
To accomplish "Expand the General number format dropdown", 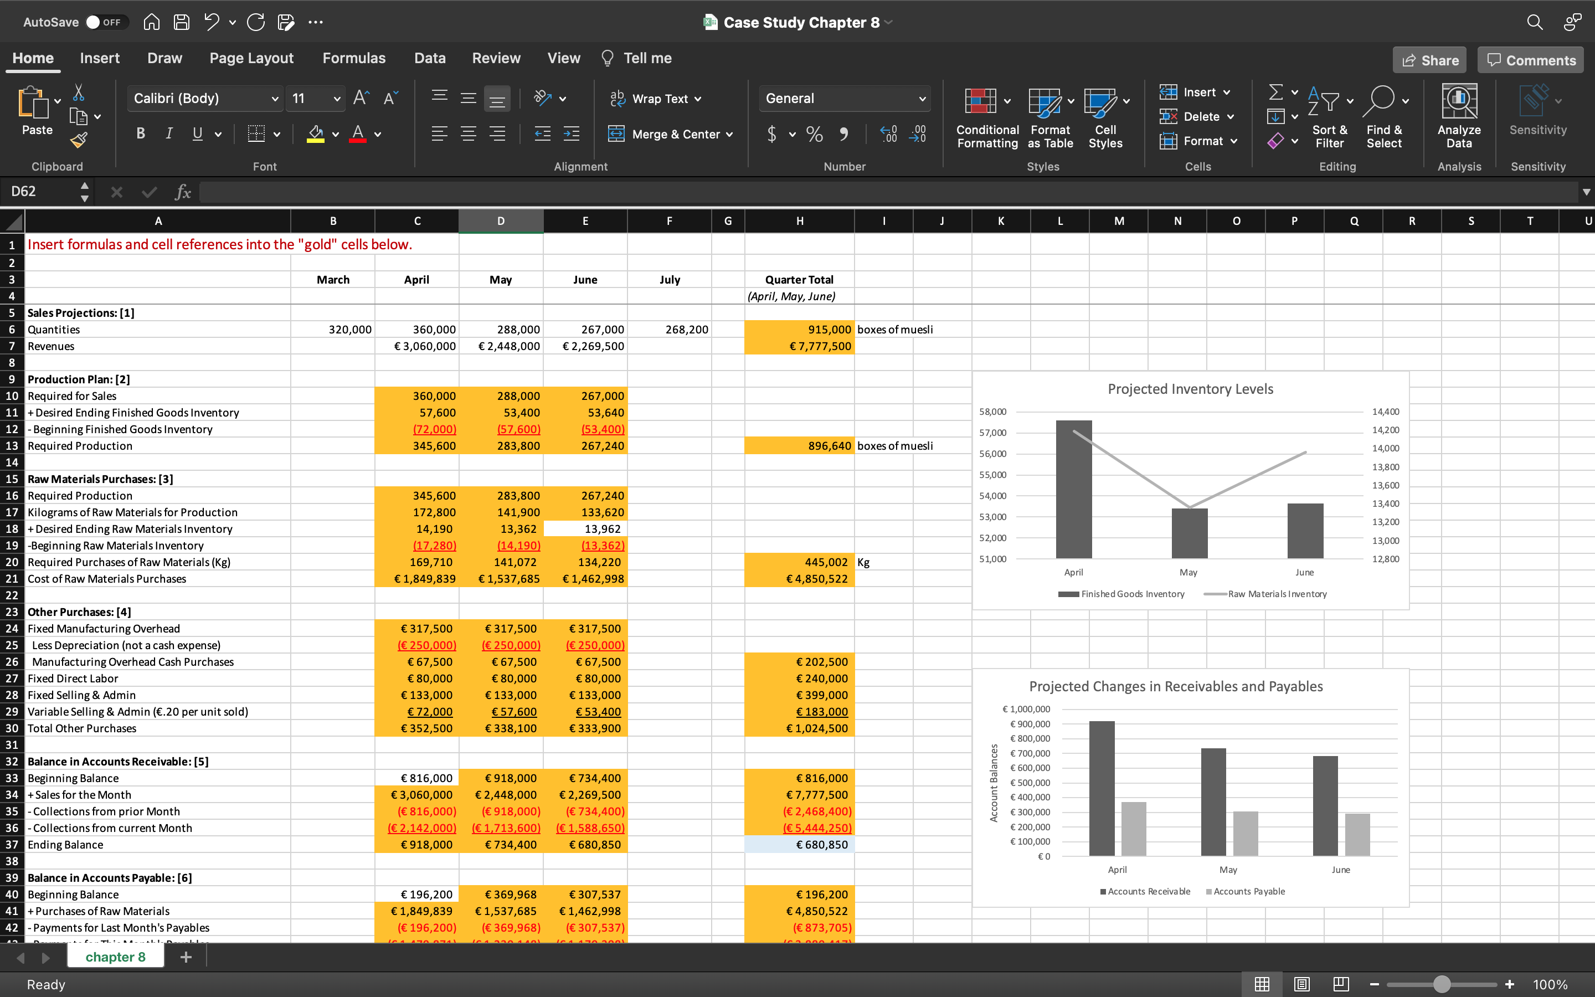I will click(x=922, y=99).
